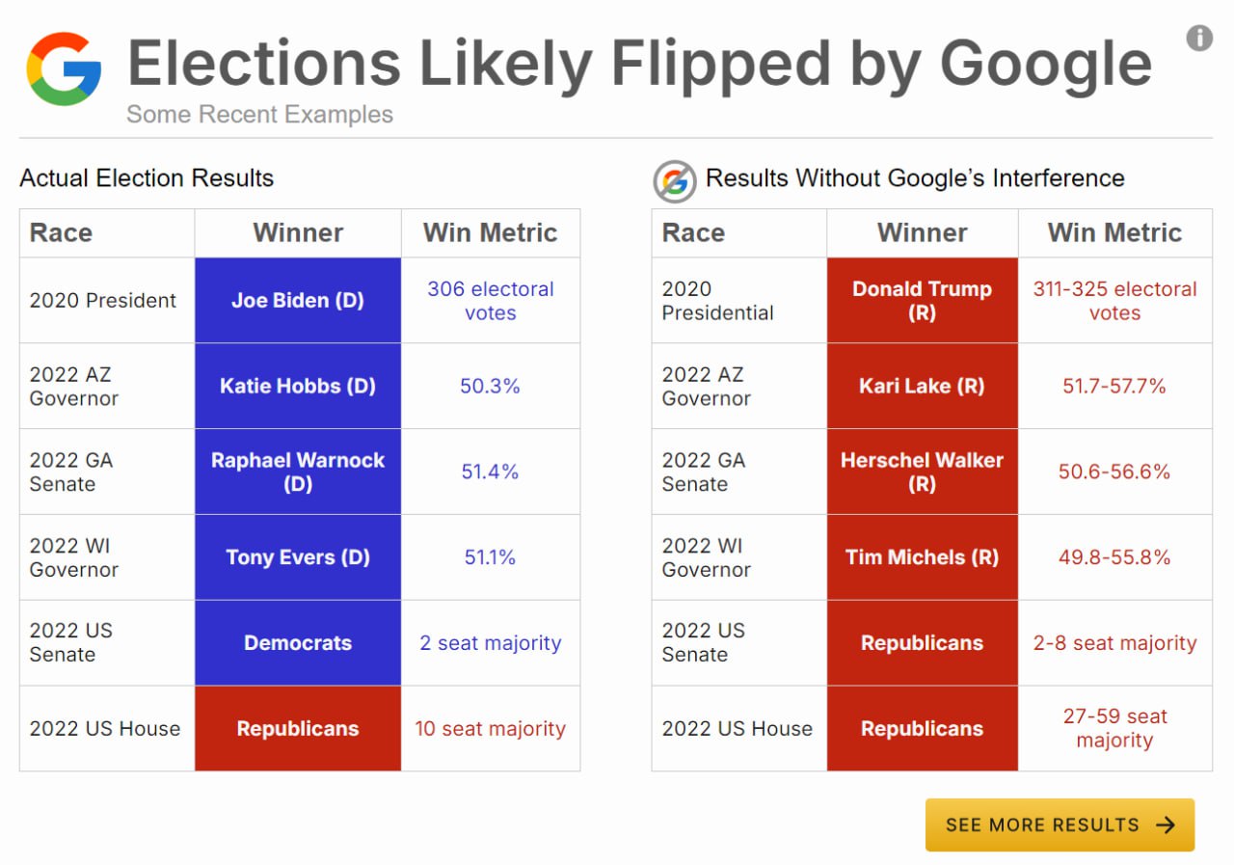Click the Tony Evers (D) cell

[x=298, y=557]
